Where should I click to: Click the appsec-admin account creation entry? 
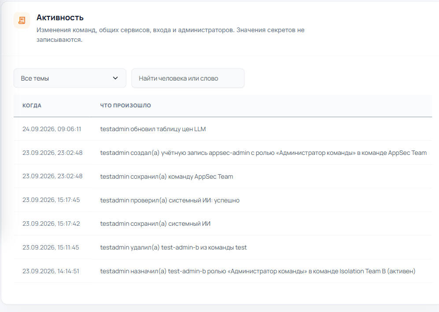263,153
